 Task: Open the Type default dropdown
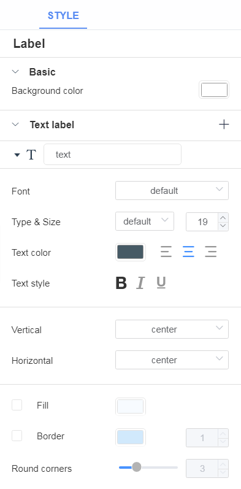click(145, 221)
